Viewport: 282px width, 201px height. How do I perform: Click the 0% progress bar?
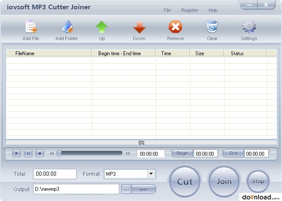(141, 143)
